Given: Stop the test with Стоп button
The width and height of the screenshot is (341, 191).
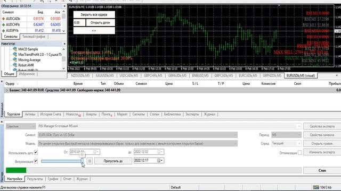Looking at the screenshot, I should pyautogui.click(x=322, y=171).
